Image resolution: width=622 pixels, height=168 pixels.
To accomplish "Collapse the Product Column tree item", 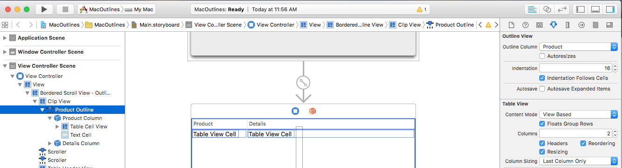I will [50, 118].
